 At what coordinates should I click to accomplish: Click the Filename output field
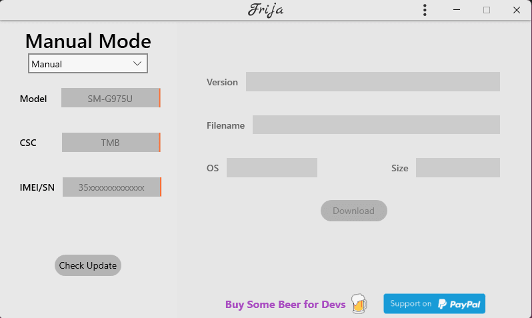point(376,125)
